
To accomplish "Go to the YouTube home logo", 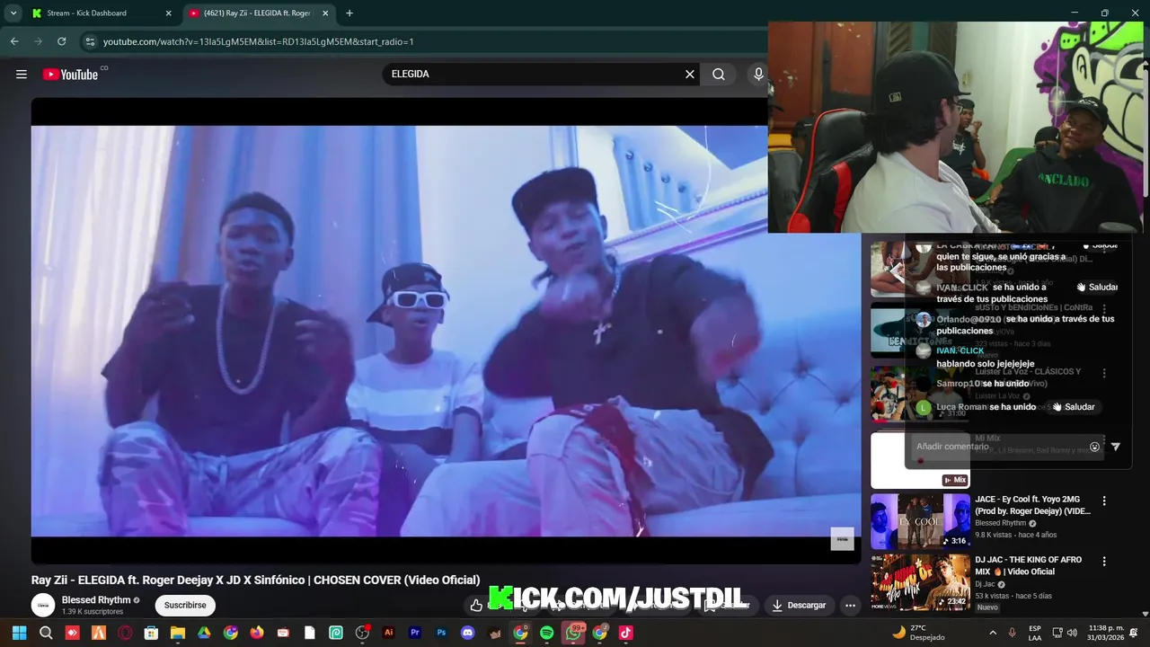I will coord(70,75).
